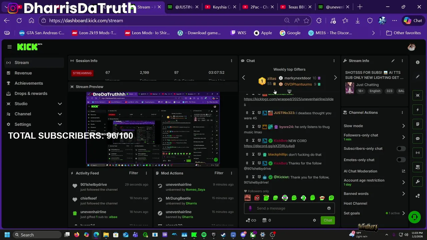Screen dimensions: 427x240
Task: Click the wrench icon in right rail
Action: click(418, 182)
